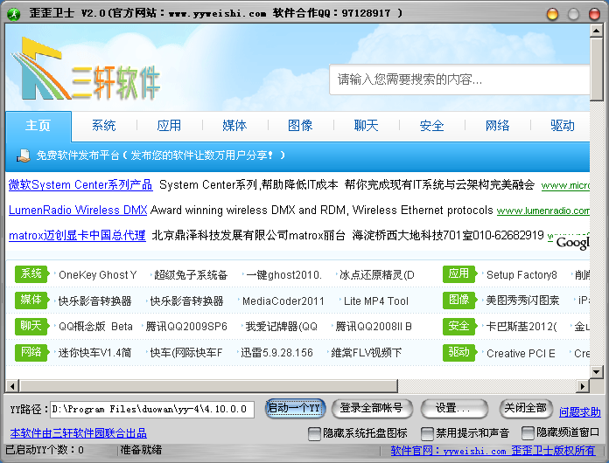Open the 设置... button

[x=453, y=408]
